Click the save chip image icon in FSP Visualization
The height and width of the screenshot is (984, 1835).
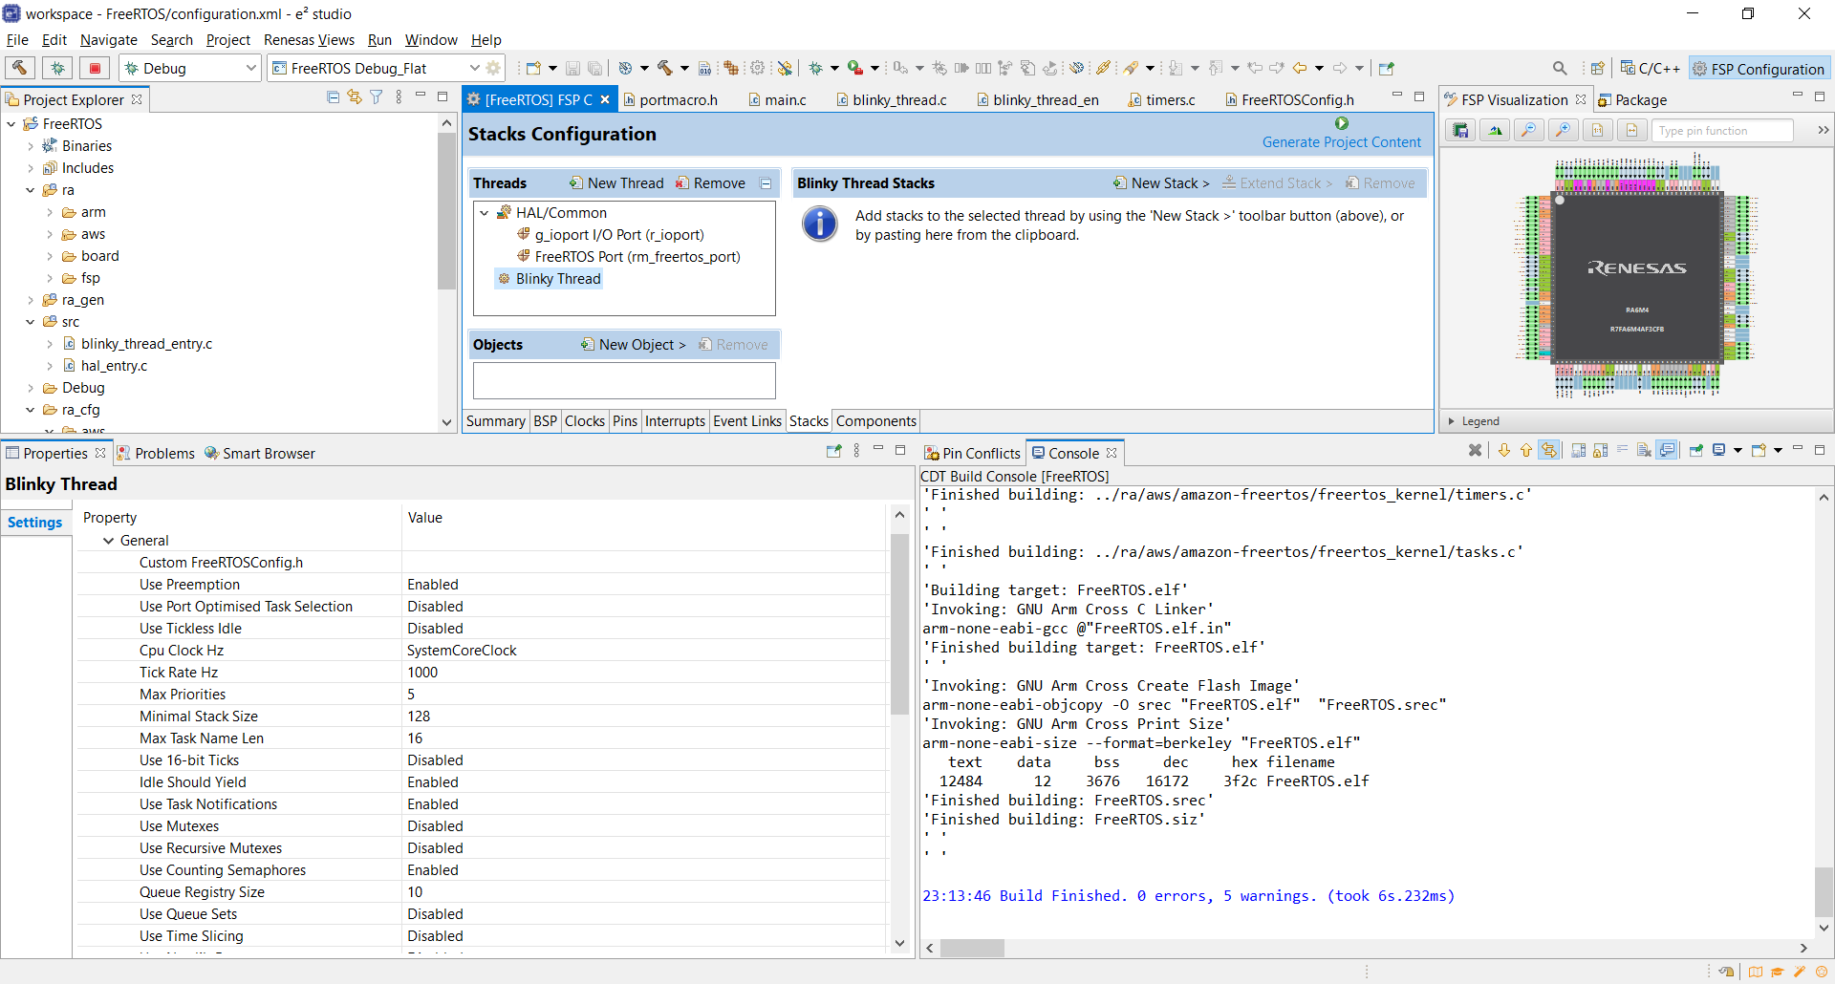coord(1460,130)
